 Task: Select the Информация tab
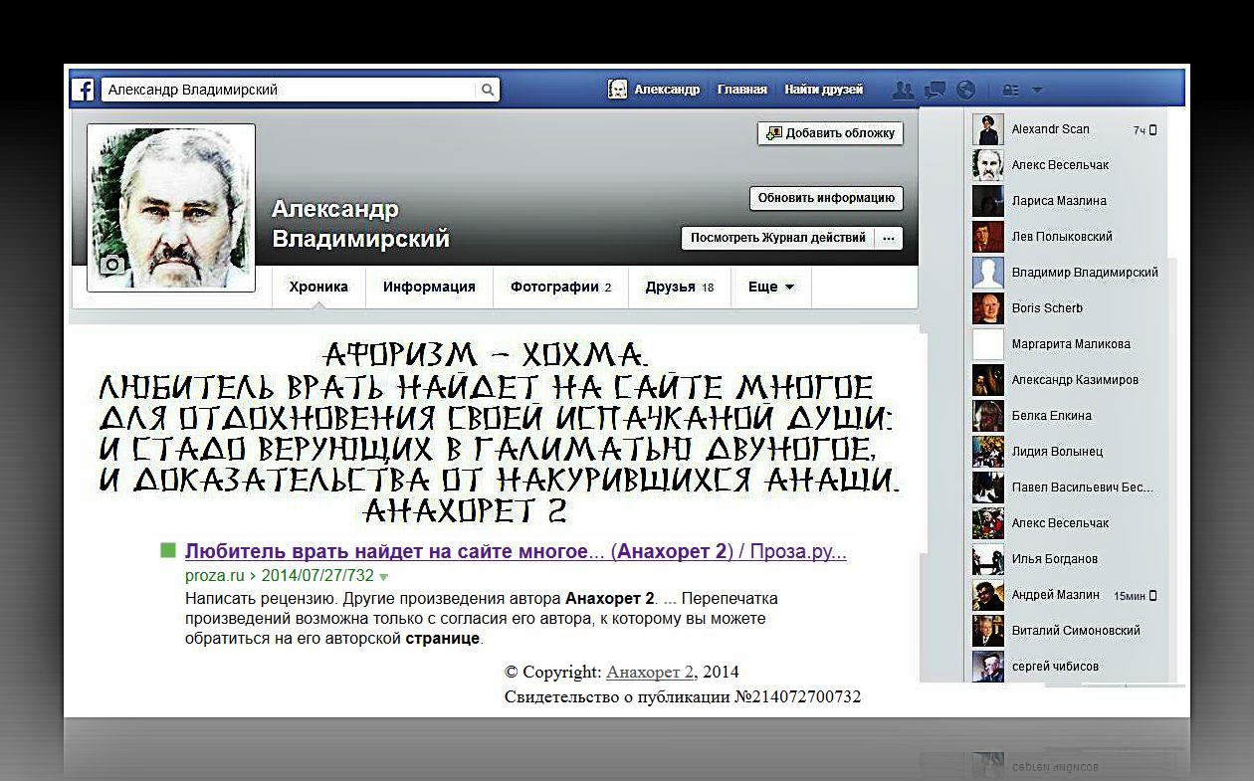coord(429,287)
